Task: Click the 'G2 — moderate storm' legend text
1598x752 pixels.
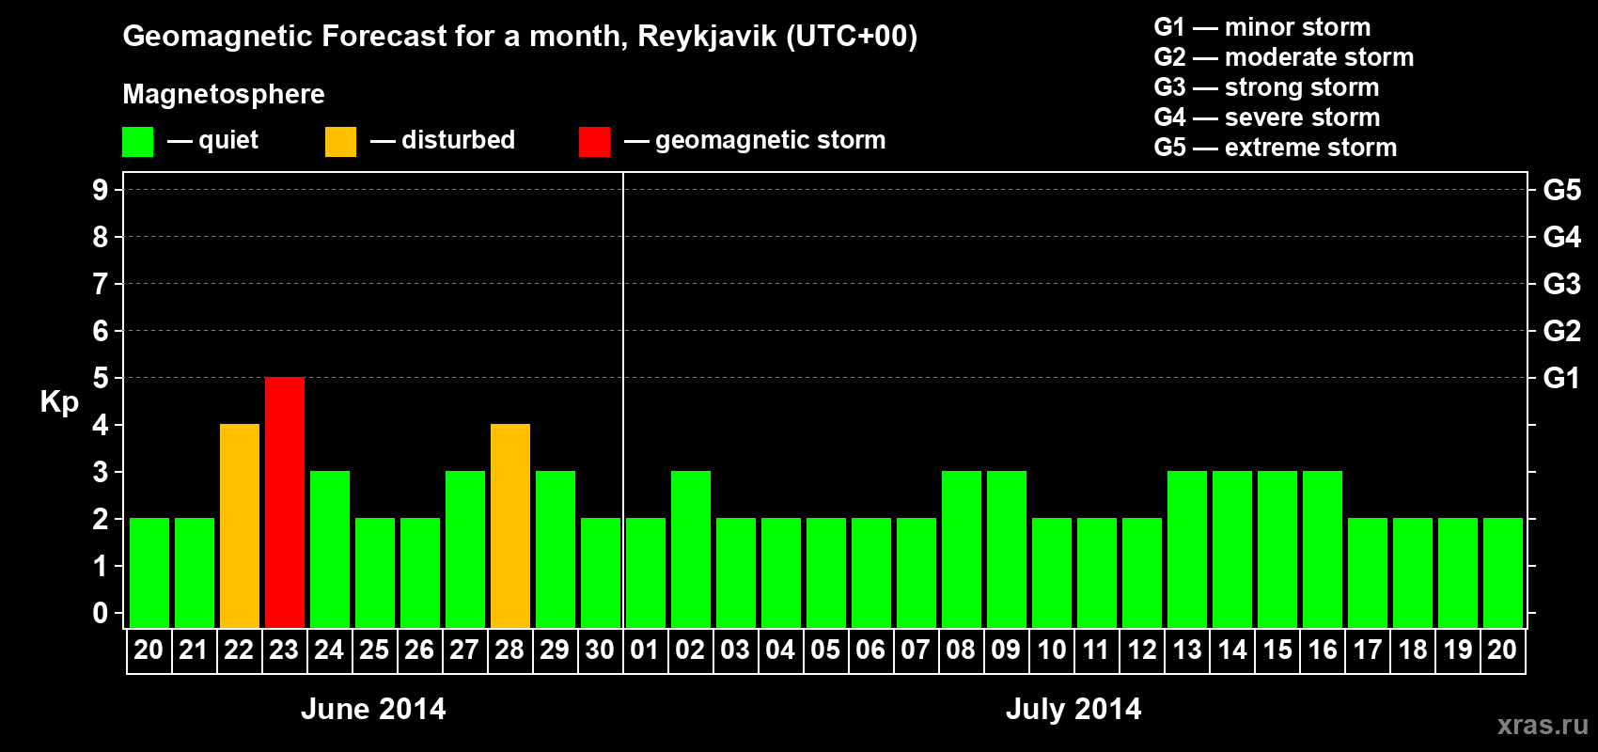Action: pyautogui.click(x=1283, y=57)
